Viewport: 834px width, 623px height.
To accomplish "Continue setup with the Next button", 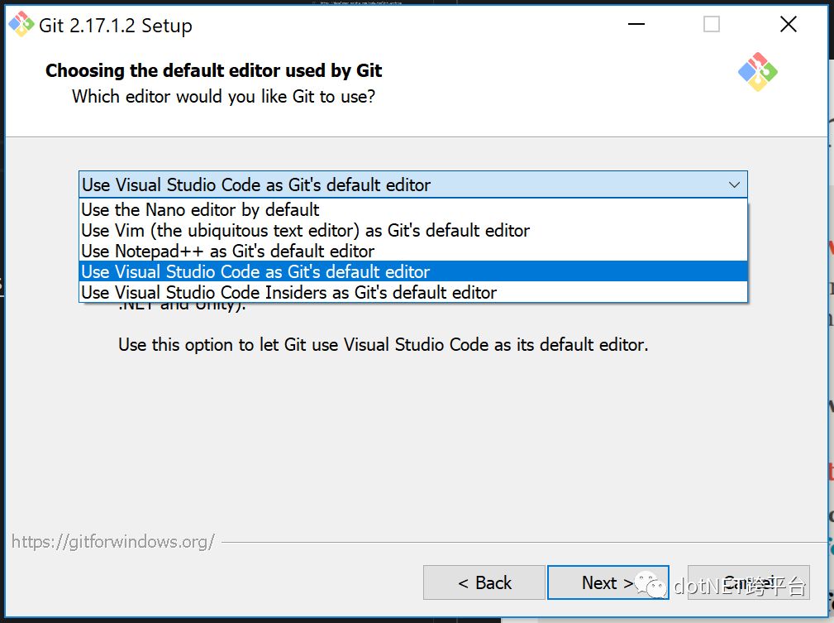I will 608,582.
